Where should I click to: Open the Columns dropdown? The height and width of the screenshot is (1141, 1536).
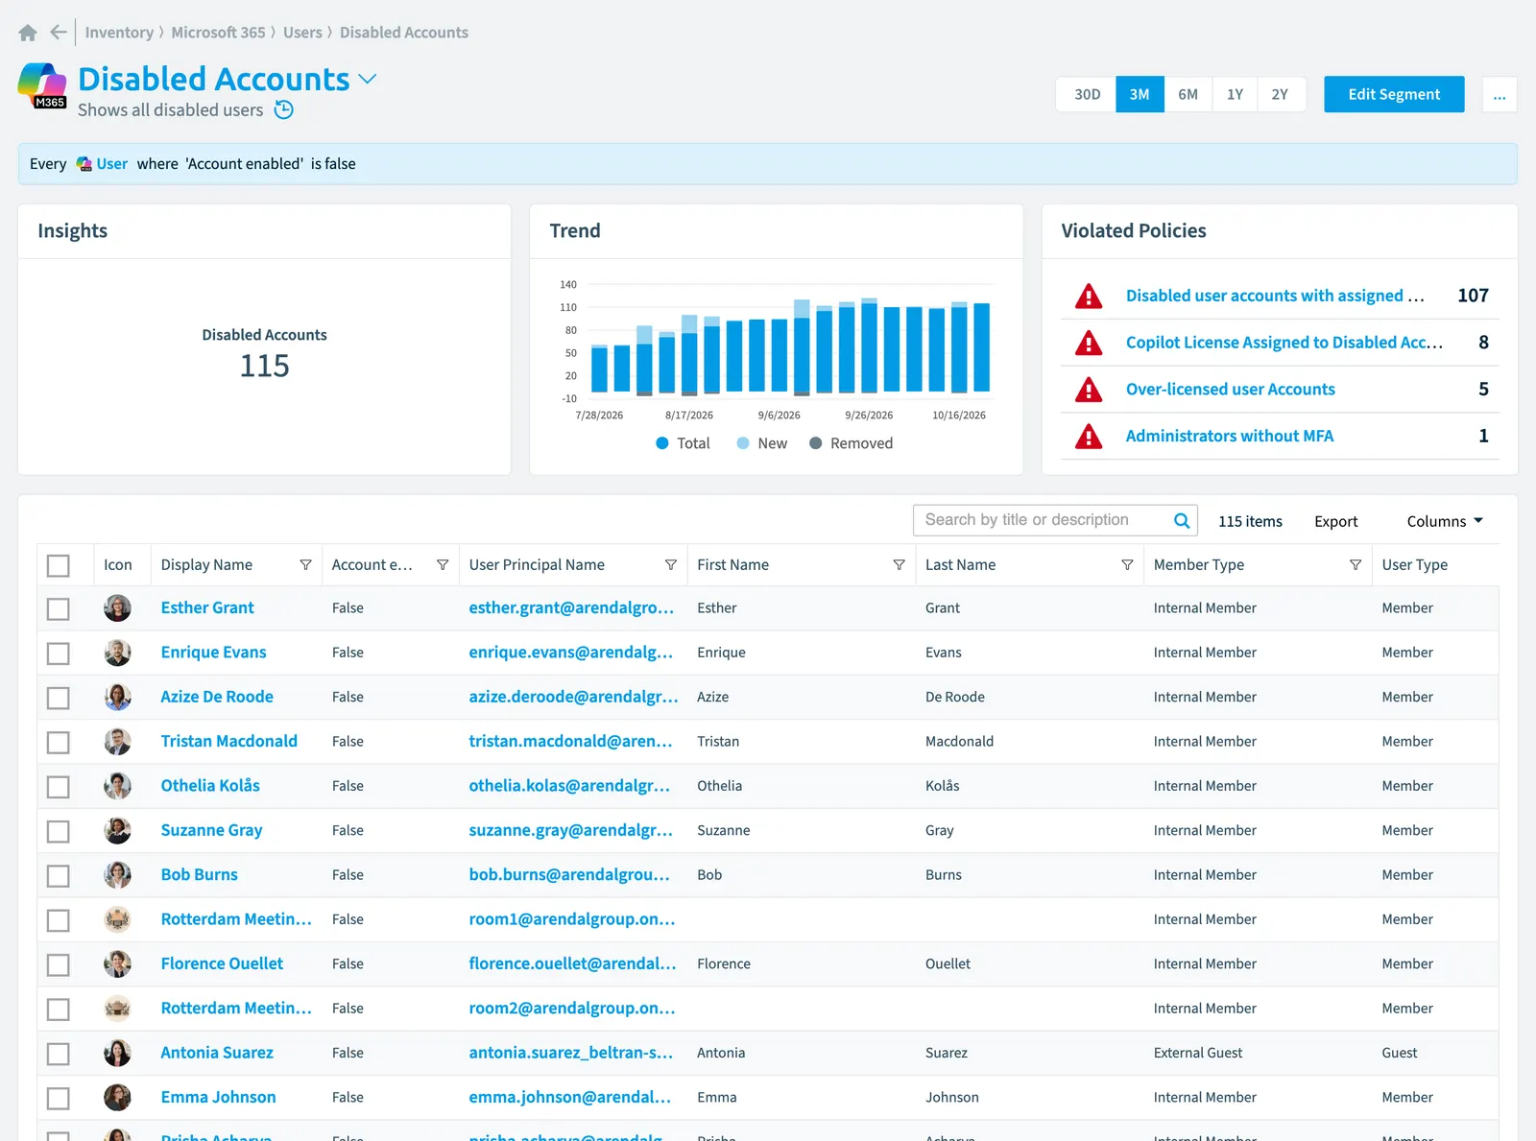(1445, 521)
